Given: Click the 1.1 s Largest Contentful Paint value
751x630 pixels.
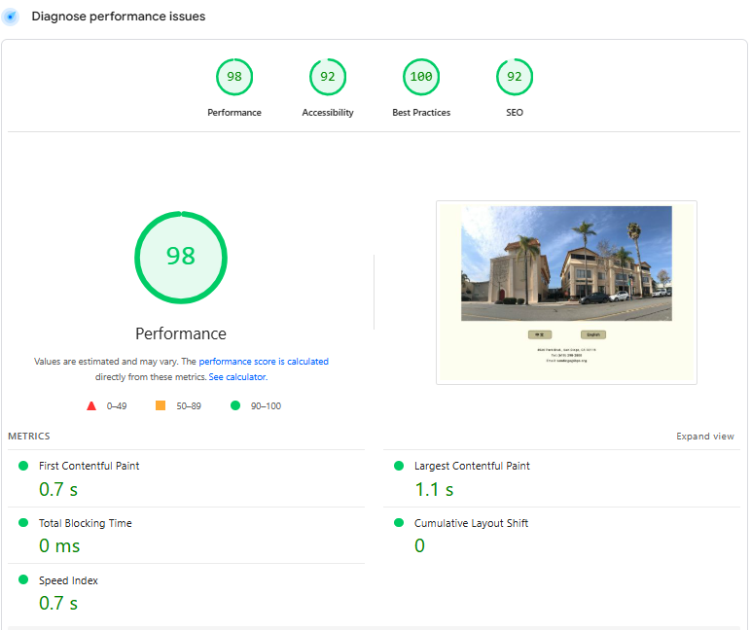Looking at the screenshot, I should click(x=434, y=489).
